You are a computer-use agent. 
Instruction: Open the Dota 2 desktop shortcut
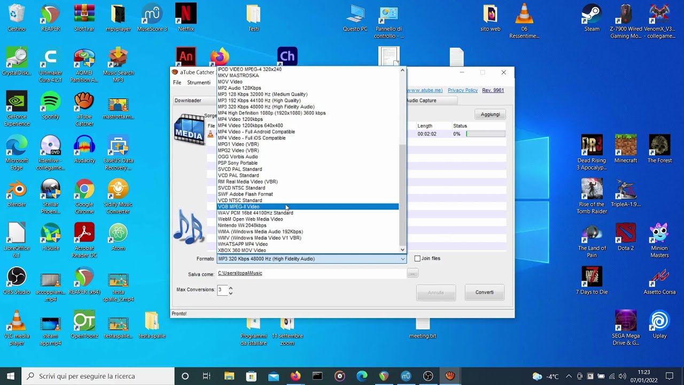(626, 237)
